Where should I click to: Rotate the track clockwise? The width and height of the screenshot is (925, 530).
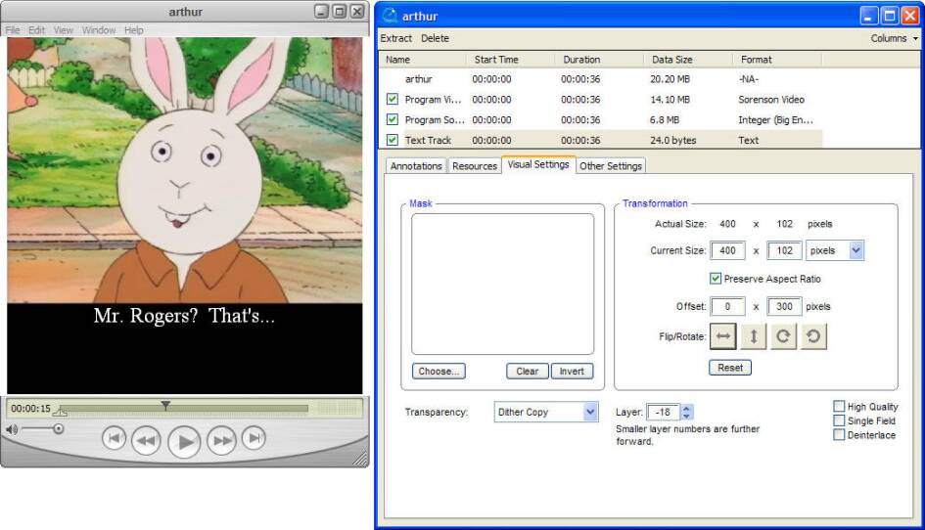coord(783,336)
